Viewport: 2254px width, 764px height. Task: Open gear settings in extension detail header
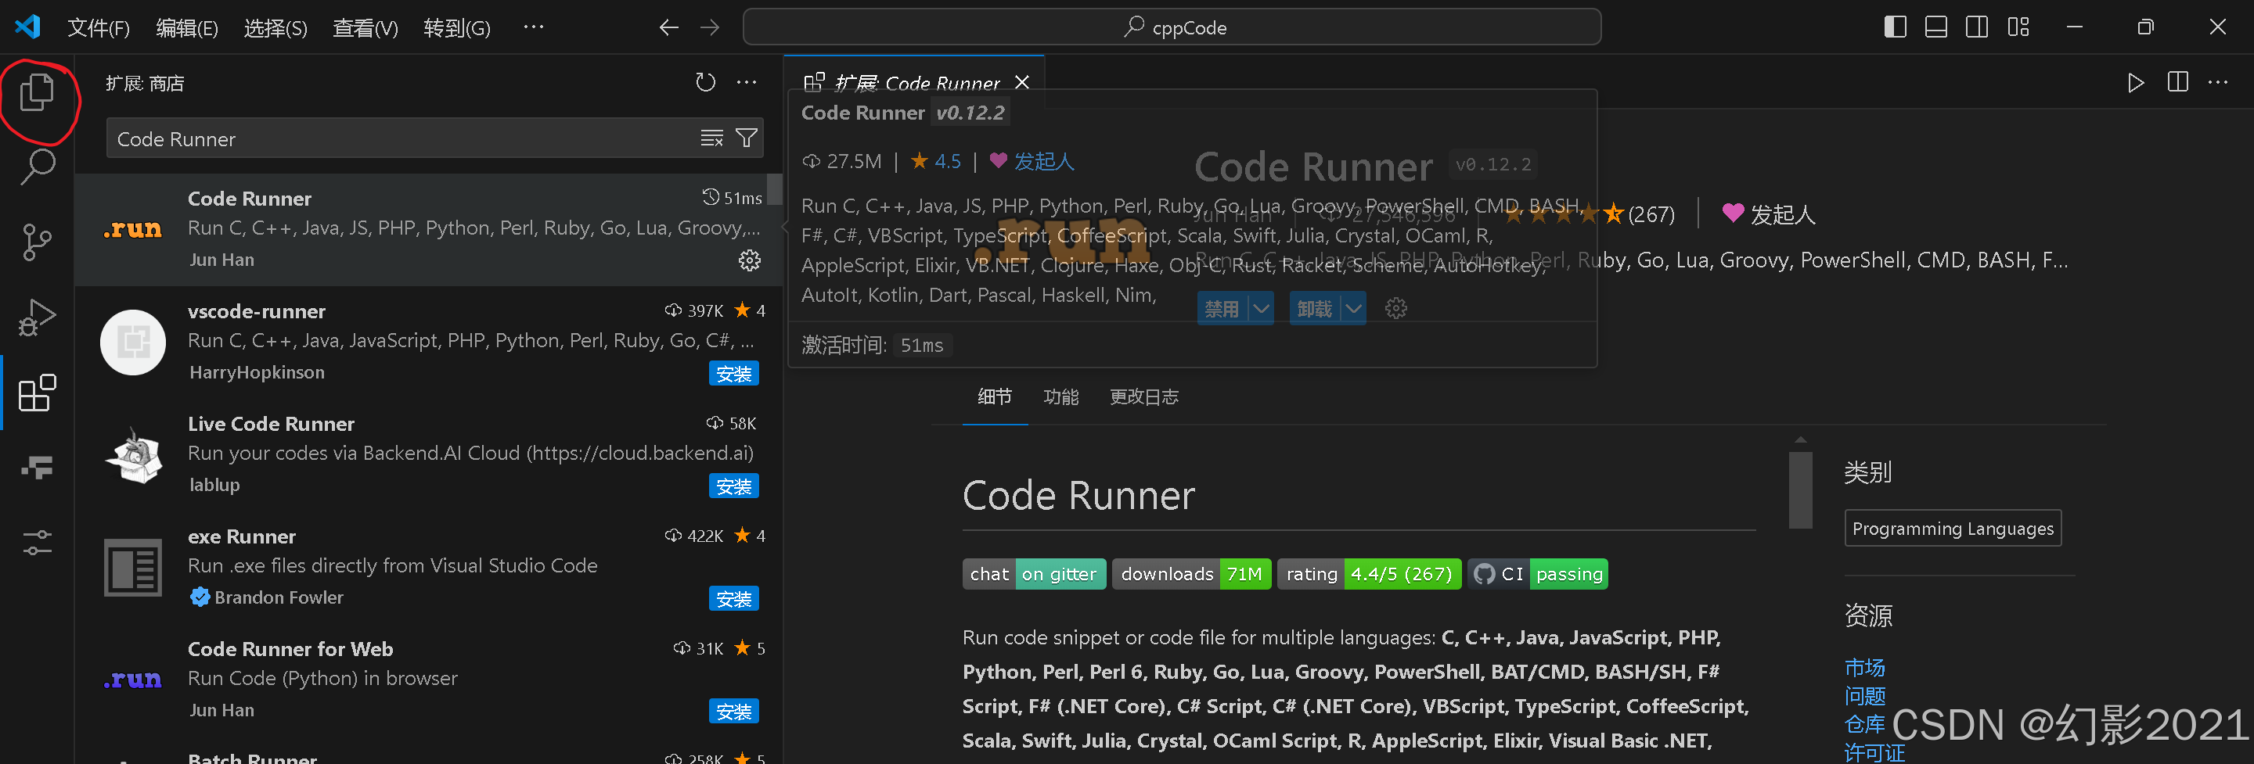[x=1396, y=309]
